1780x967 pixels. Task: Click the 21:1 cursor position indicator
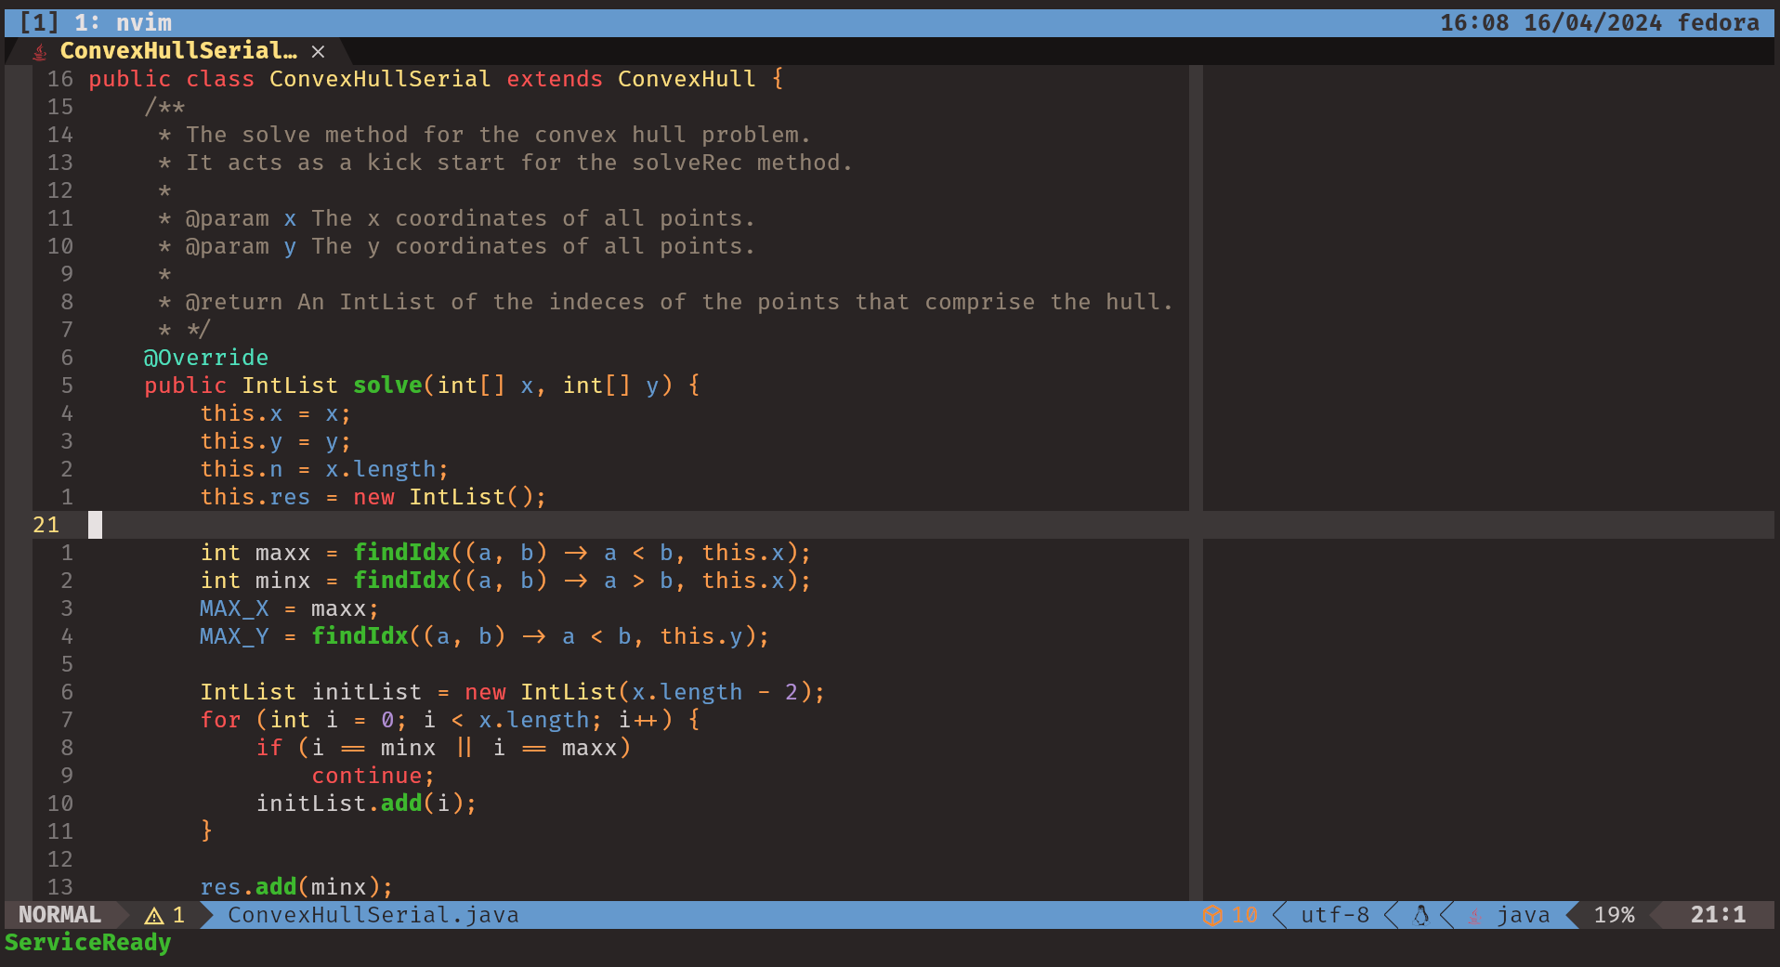(1718, 915)
